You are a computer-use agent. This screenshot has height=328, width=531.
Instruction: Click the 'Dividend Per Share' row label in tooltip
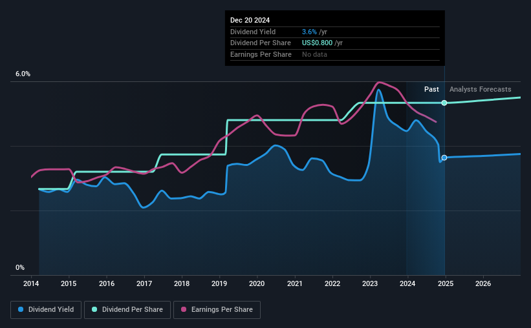tap(261, 43)
